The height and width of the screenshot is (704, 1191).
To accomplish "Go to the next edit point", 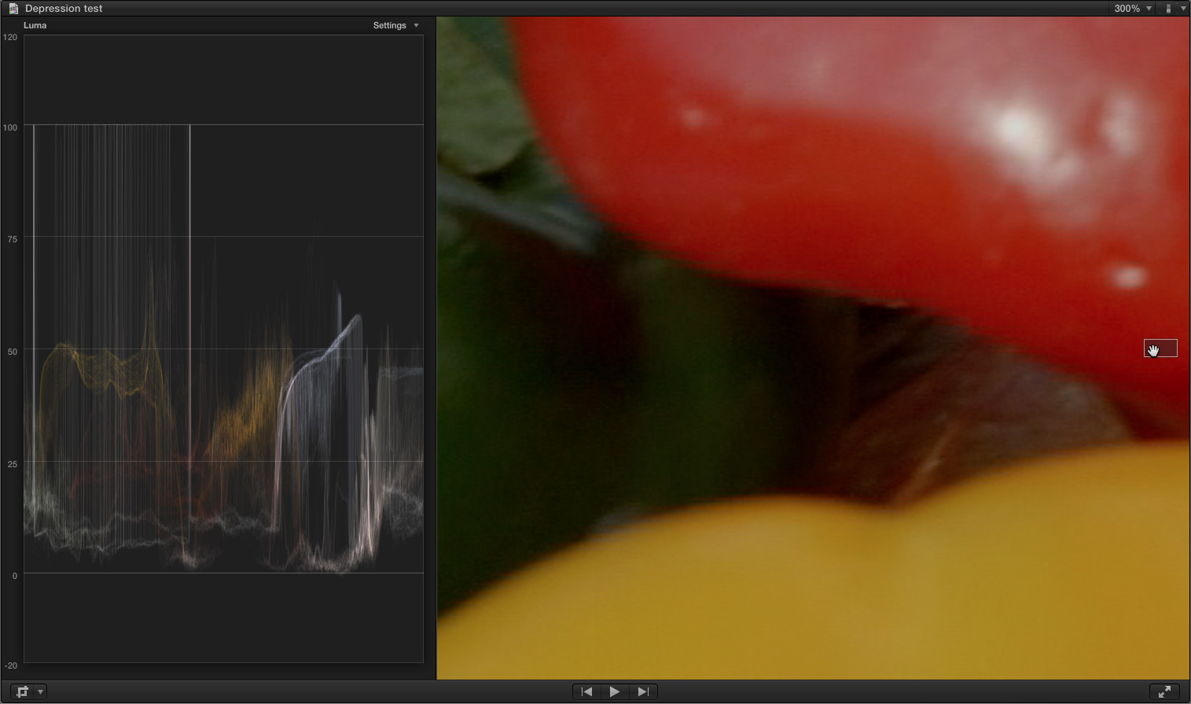I will tap(643, 691).
